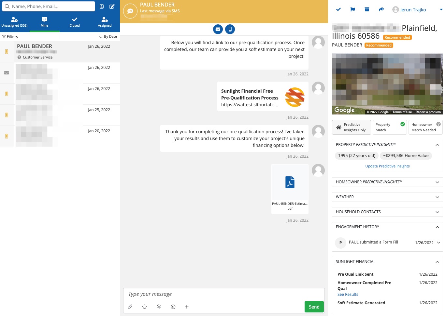Image resolution: width=446 pixels, height=316 pixels.
Task: Click the paperclip attachment icon
Action: point(130,307)
